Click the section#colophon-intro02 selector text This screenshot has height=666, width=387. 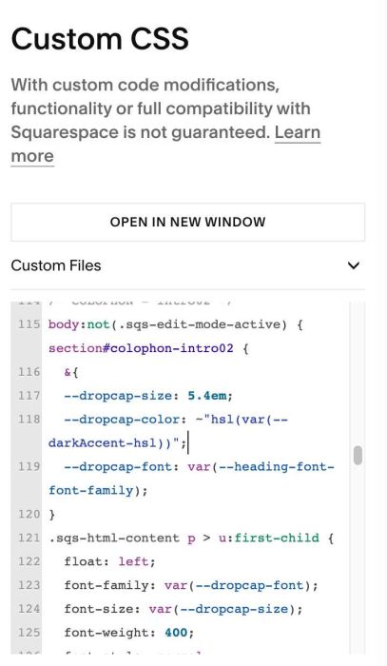pyautogui.click(x=141, y=348)
